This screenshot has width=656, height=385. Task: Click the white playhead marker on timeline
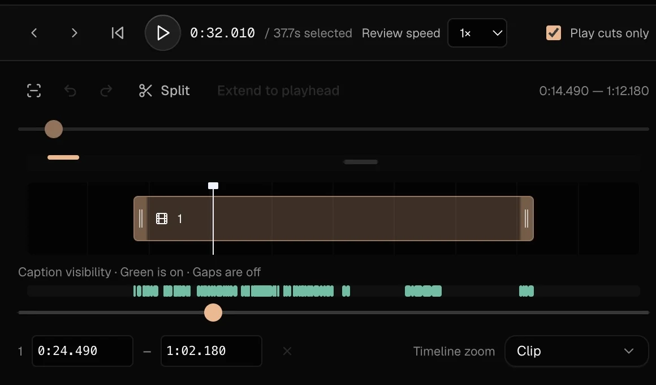[x=213, y=186]
